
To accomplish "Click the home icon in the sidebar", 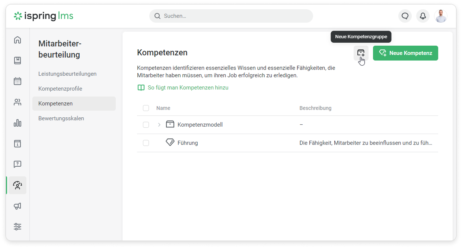I will point(17,40).
